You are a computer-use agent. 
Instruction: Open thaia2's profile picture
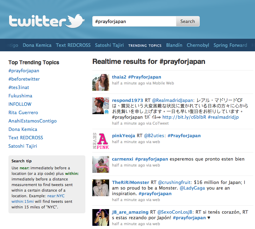[x=101, y=82]
